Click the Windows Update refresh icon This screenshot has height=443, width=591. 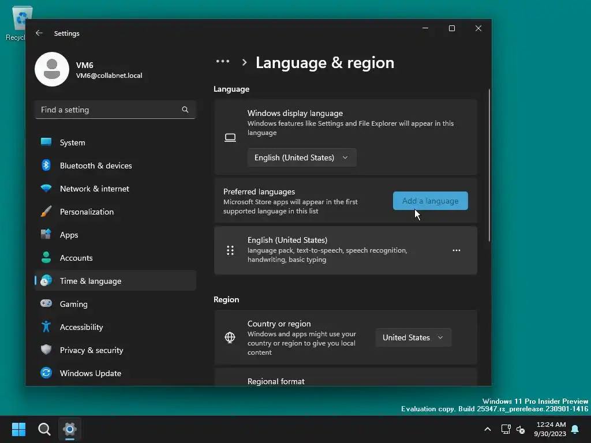click(x=46, y=373)
